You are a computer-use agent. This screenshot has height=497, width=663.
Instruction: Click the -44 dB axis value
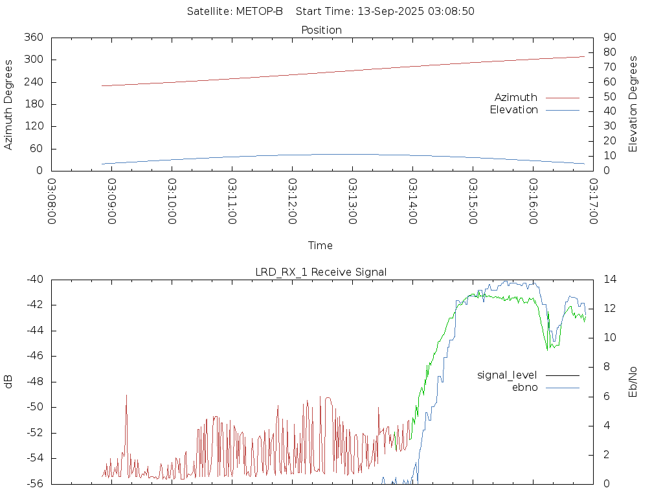35,331
